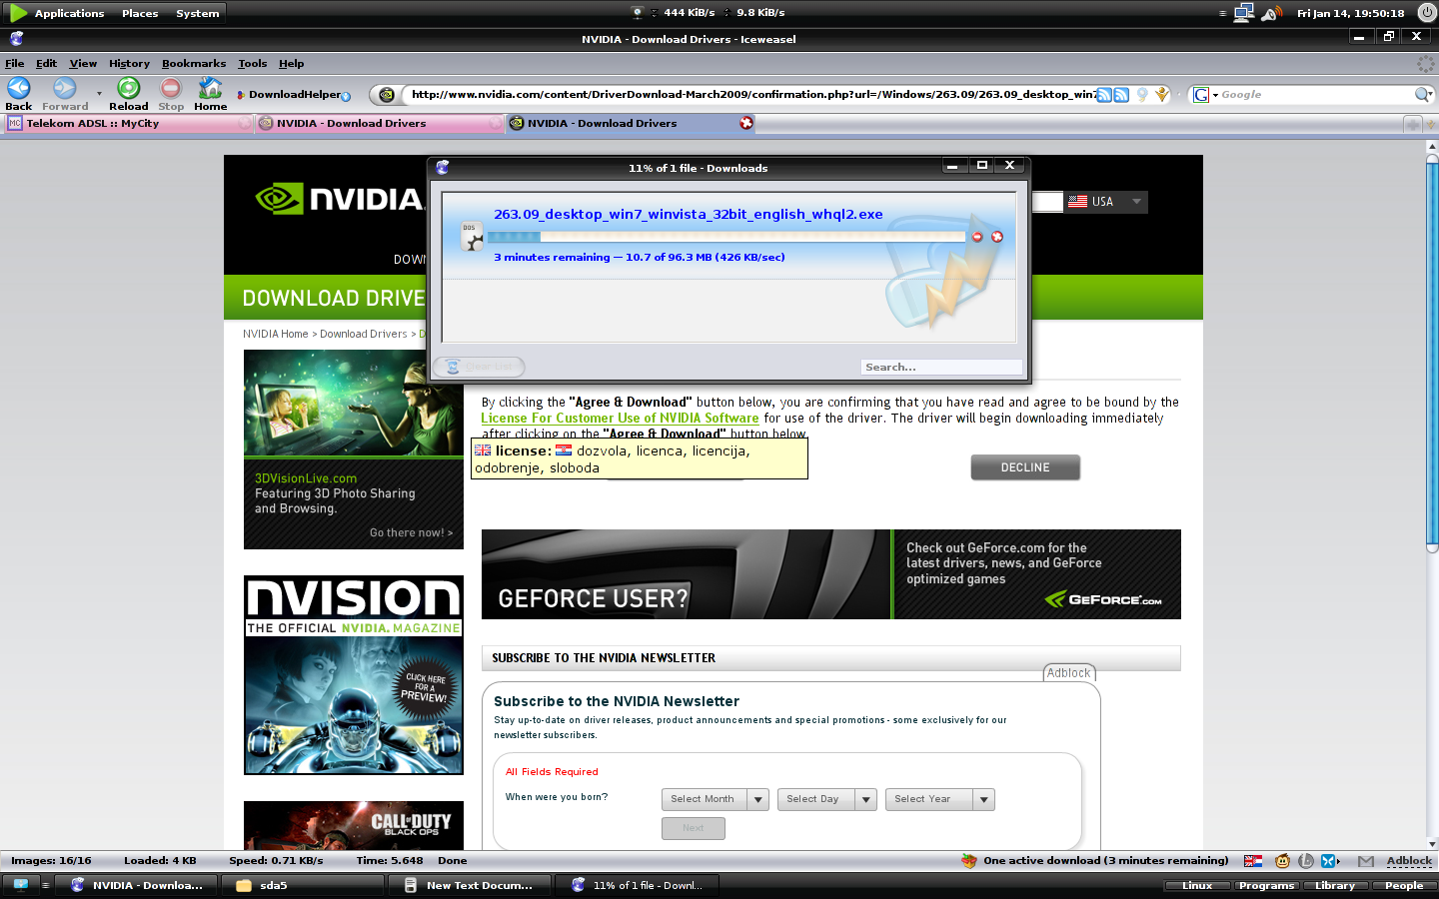Open the Bookmarks menu
This screenshot has width=1439, height=899.
(194, 63)
